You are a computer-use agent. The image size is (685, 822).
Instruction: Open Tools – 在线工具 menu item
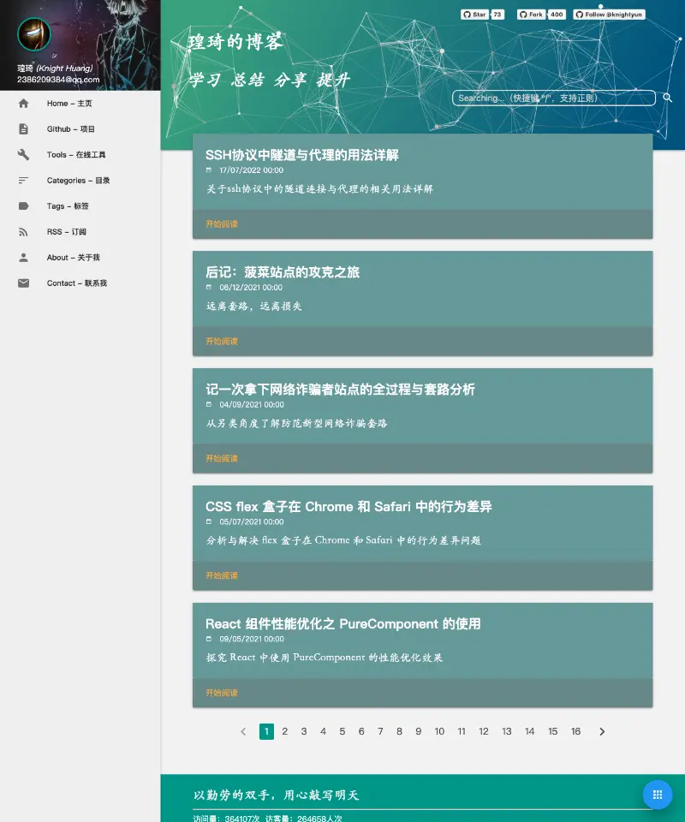[80, 155]
